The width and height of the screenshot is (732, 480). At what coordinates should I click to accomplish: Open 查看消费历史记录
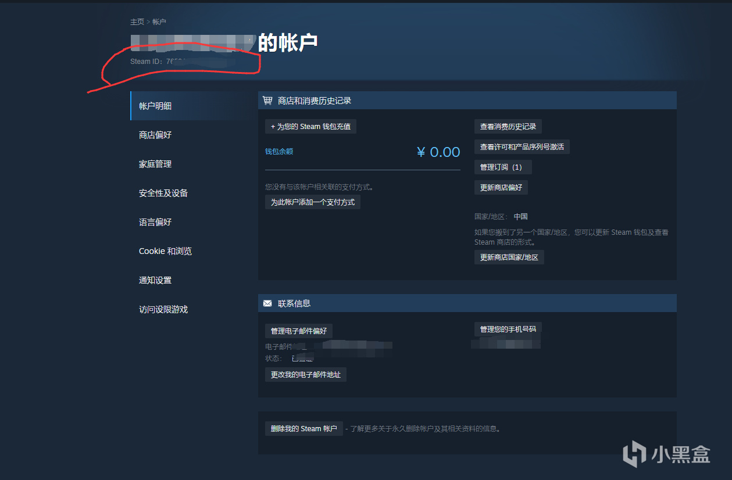tap(508, 126)
